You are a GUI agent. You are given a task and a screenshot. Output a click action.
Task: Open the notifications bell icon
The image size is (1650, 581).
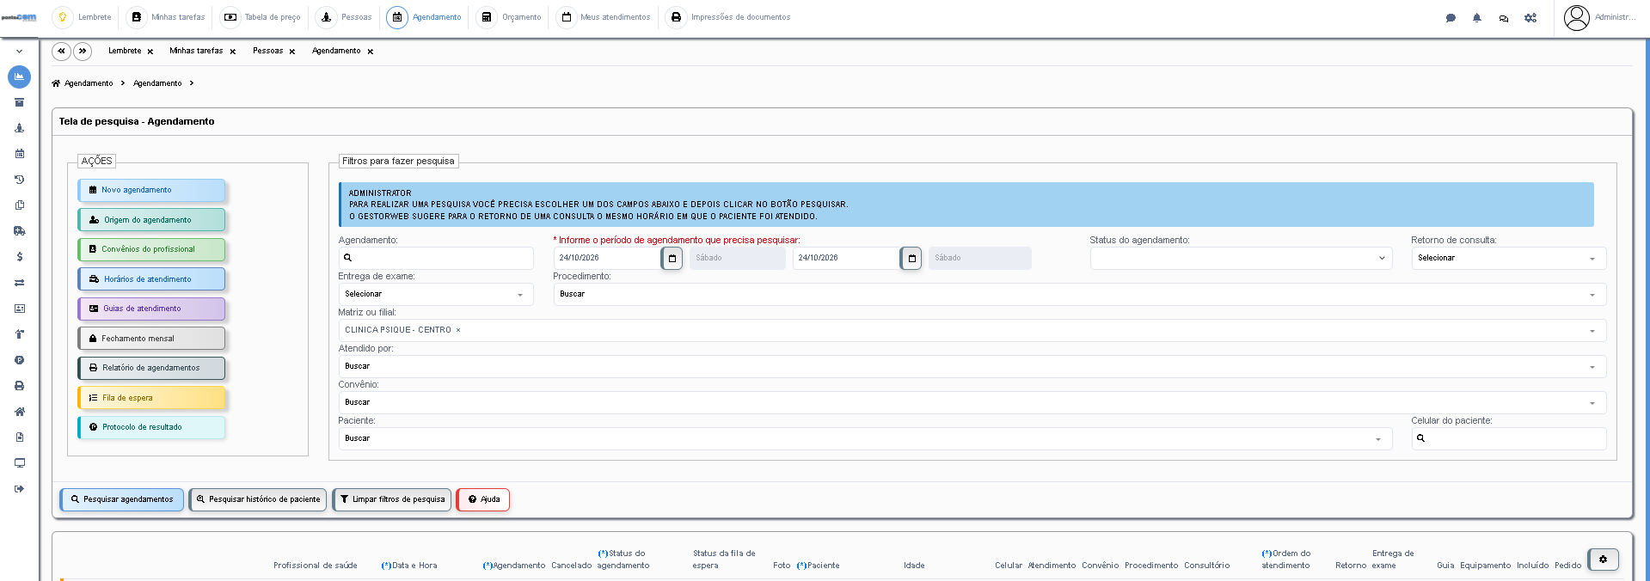(x=1476, y=18)
